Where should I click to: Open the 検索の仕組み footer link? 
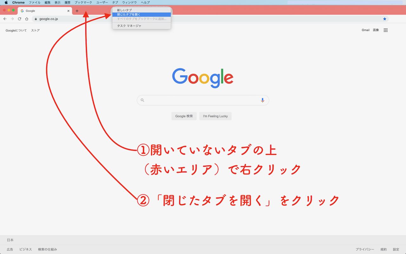pos(48,250)
